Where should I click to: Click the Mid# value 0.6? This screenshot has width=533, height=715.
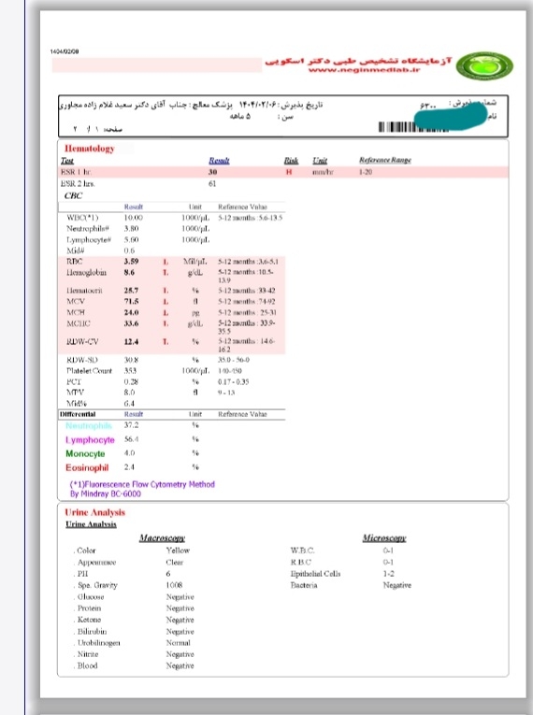click(130, 250)
